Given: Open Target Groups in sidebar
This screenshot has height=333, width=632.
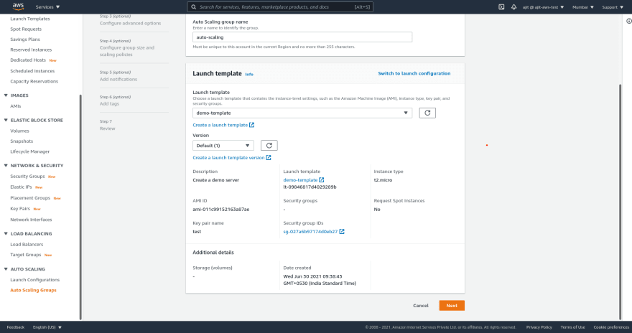Looking at the screenshot, I should tap(26, 255).
